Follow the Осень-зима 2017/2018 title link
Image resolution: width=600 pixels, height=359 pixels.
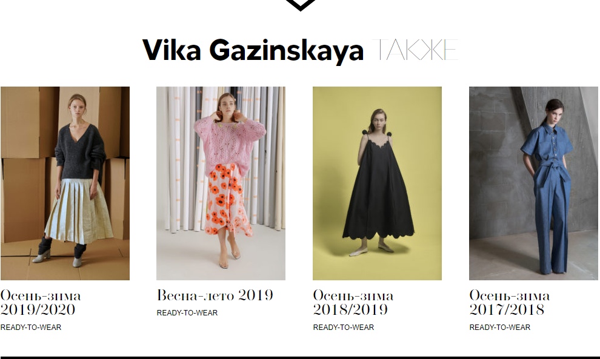(510, 303)
